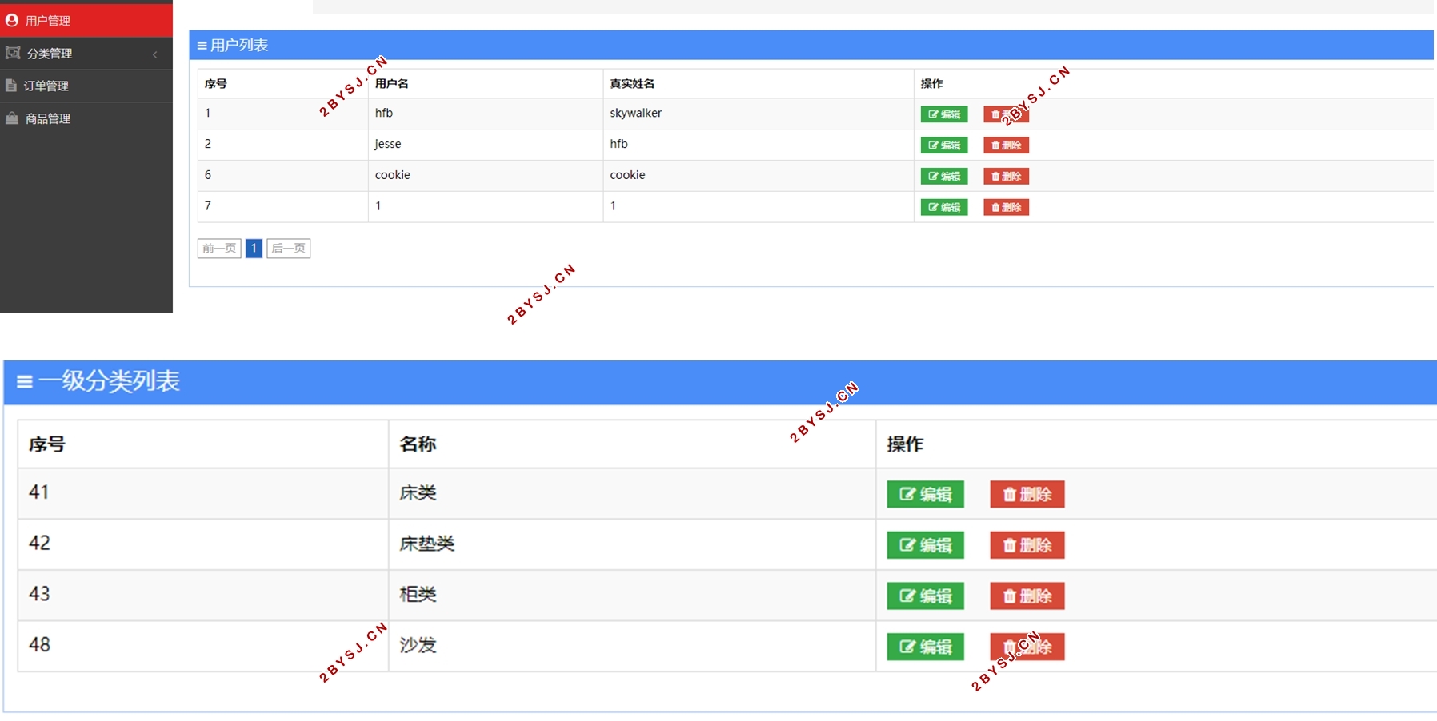Edit the user jesse
This screenshot has height=721, width=1437.
[x=944, y=145]
